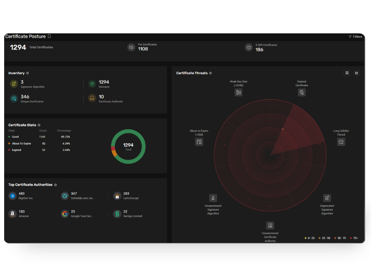Toggle the grid view in Certificate Threats
This screenshot has width=371, height=278.
pyautogui.click(x=346, y=73)
